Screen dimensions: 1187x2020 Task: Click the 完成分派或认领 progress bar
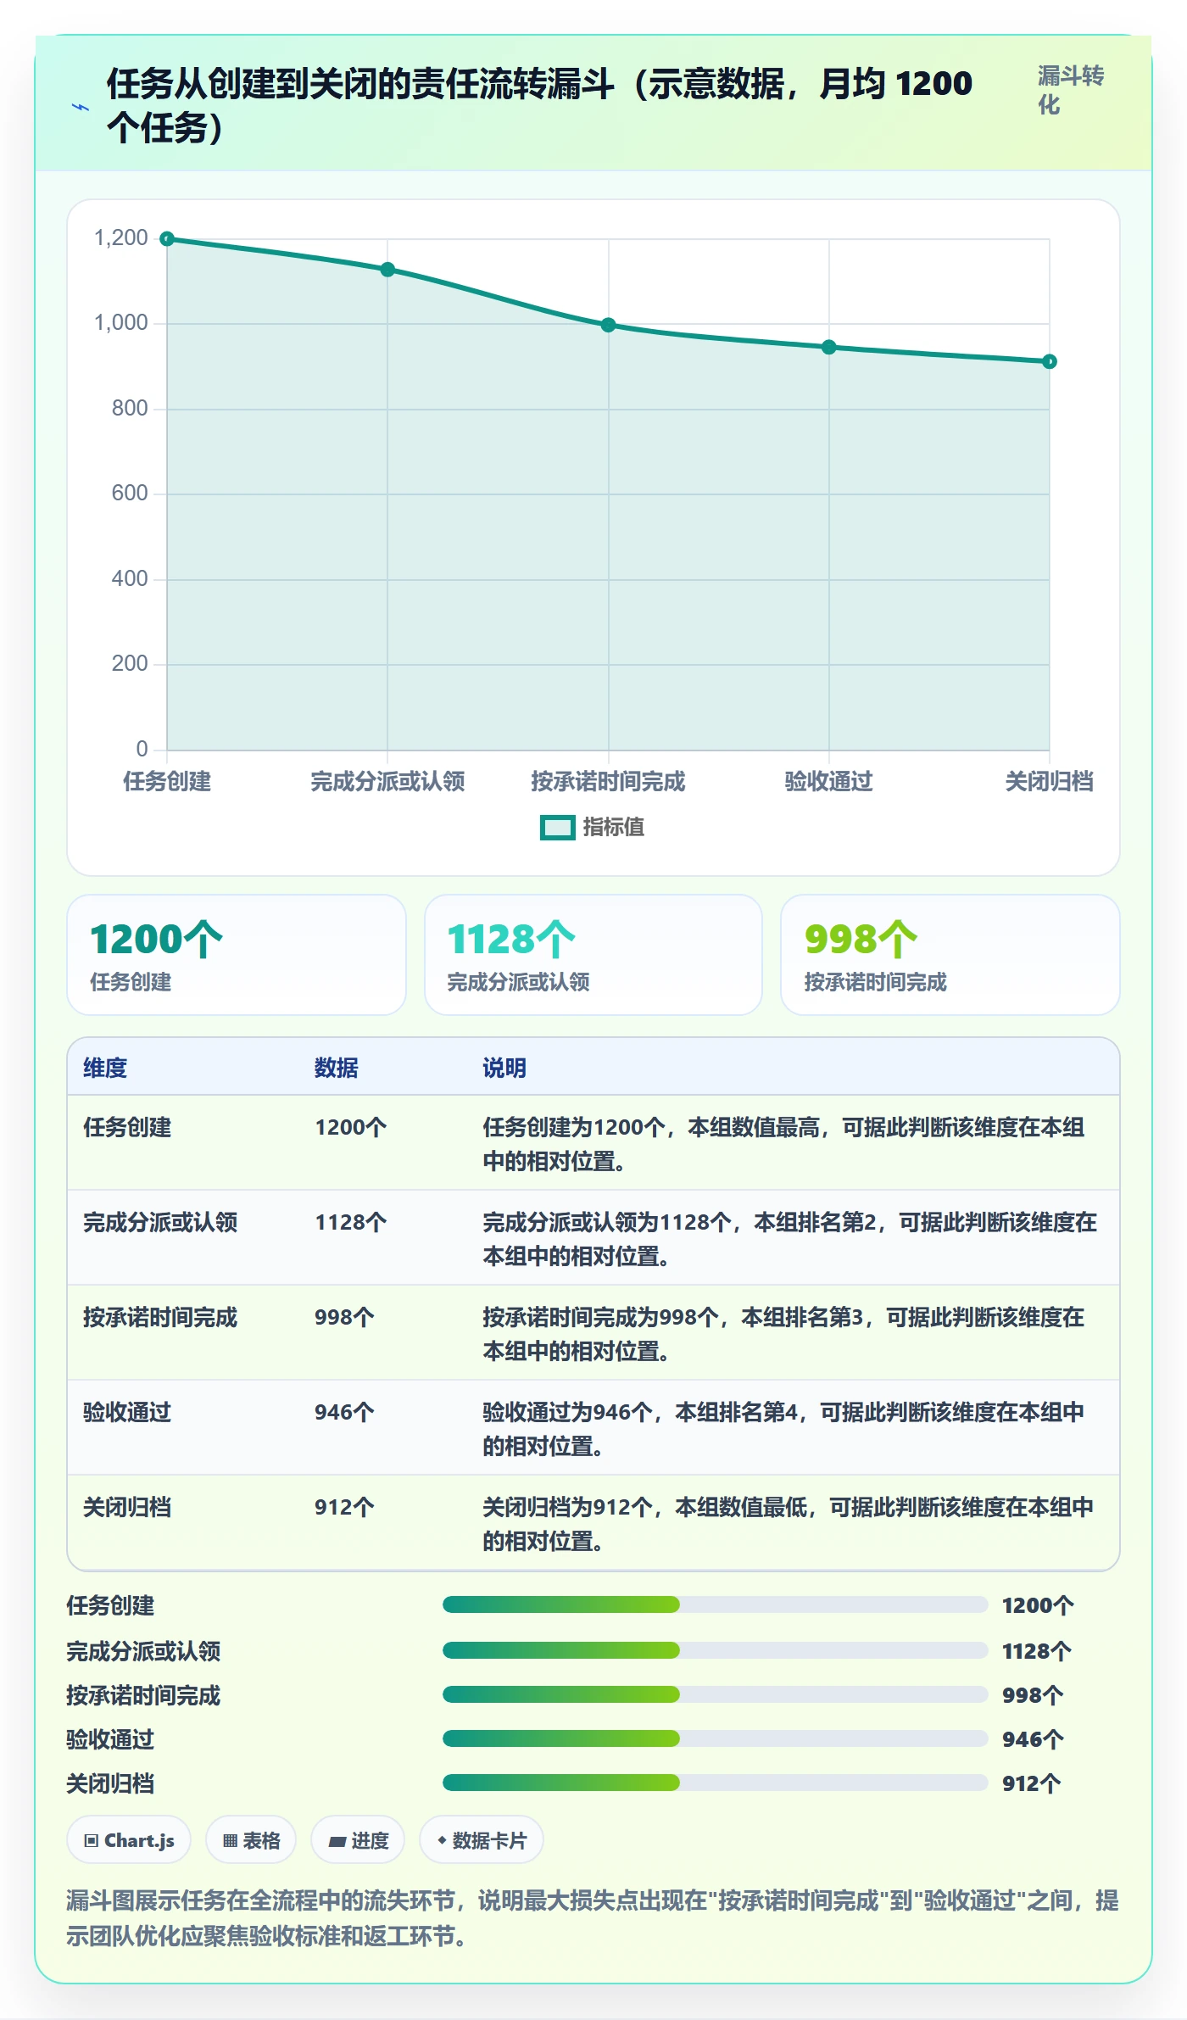715,1650
